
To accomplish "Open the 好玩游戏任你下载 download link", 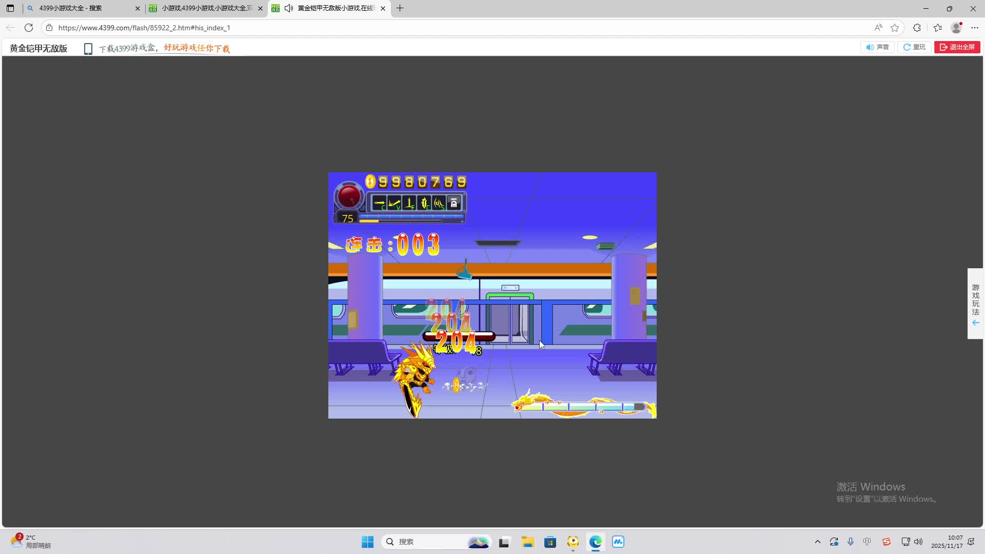I will 196,48.
